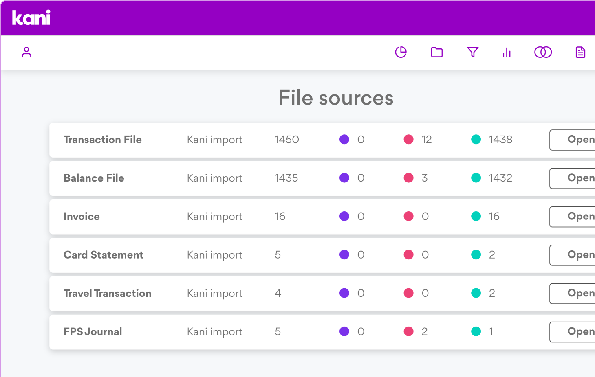
Task: Open the user profile icon
Action: [26, 52]
